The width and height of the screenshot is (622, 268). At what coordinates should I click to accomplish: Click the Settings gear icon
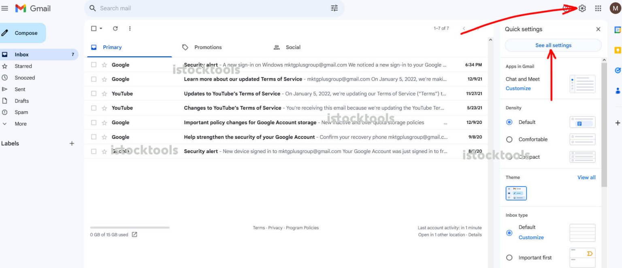click(582, 8)
